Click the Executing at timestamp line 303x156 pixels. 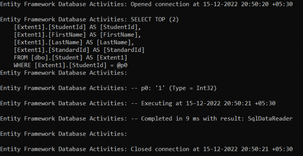point(138,103)
